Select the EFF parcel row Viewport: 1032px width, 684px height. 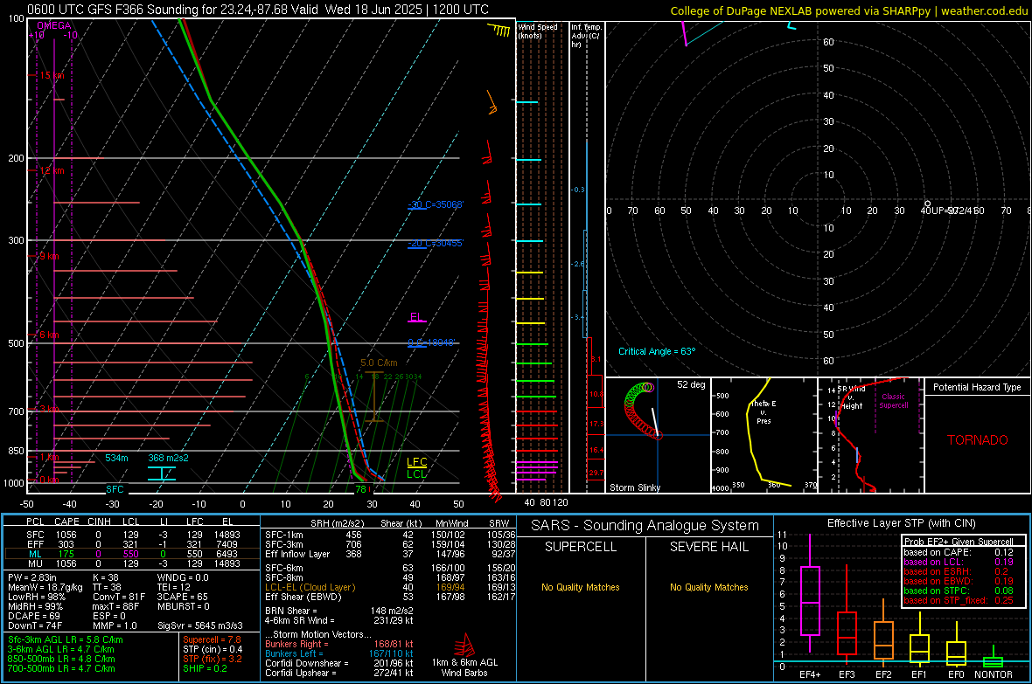tap(132, 544)
